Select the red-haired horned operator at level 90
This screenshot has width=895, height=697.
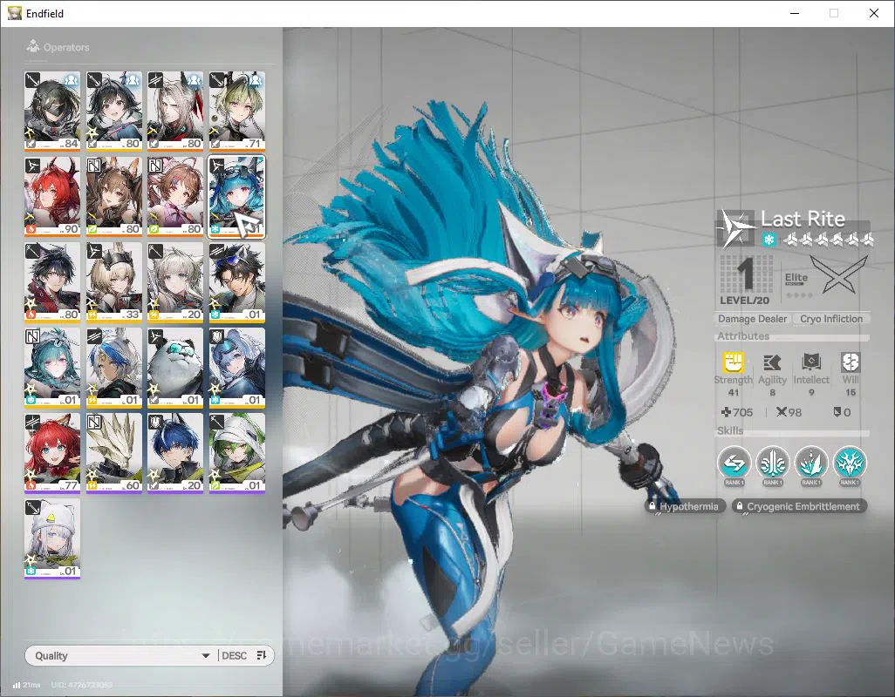(x=52, y=196)
